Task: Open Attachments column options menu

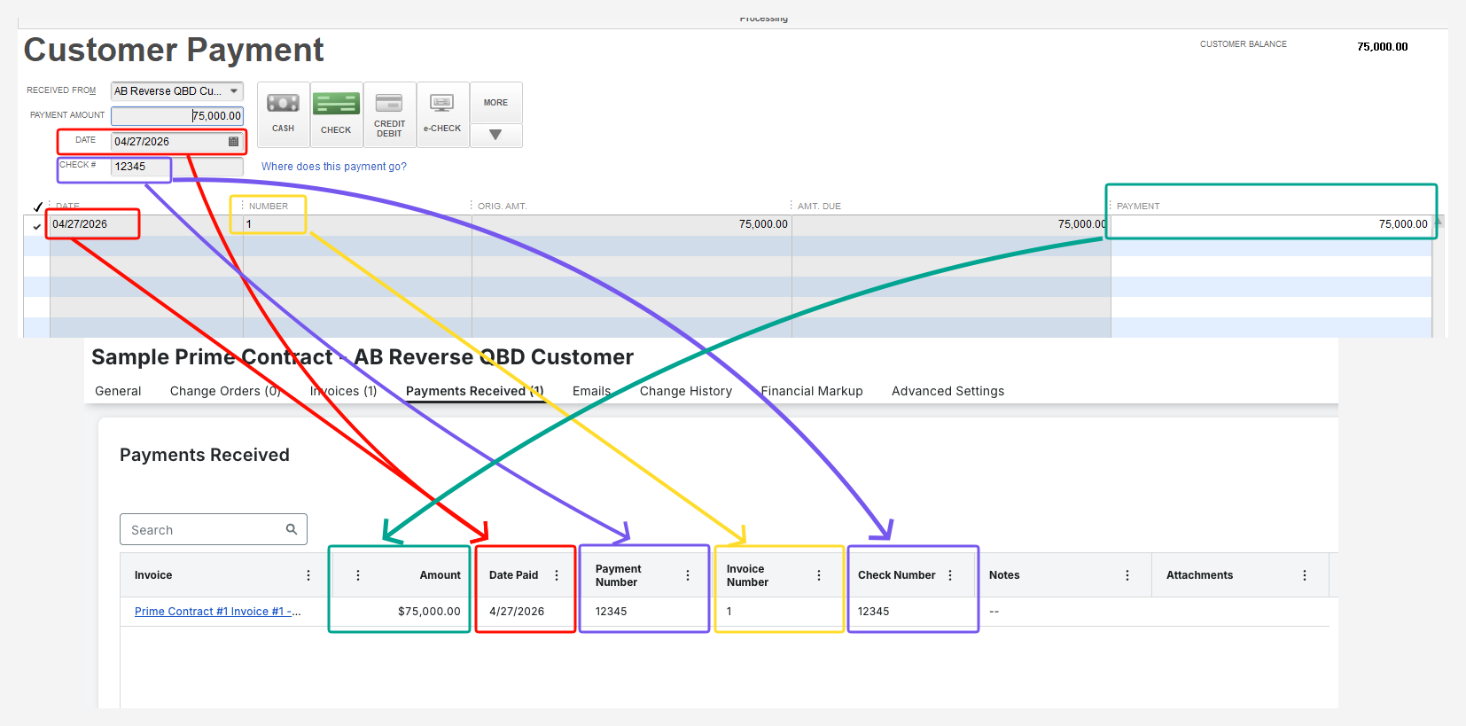Action: [x=1305, y=575]
